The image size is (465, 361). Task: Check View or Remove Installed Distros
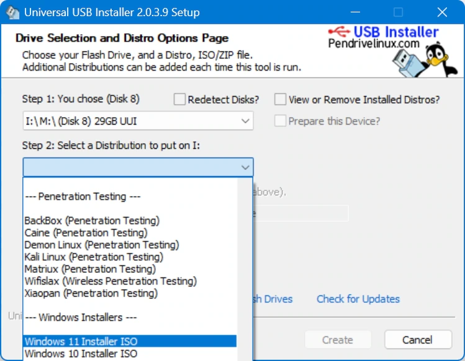click(x=280, y=100)
